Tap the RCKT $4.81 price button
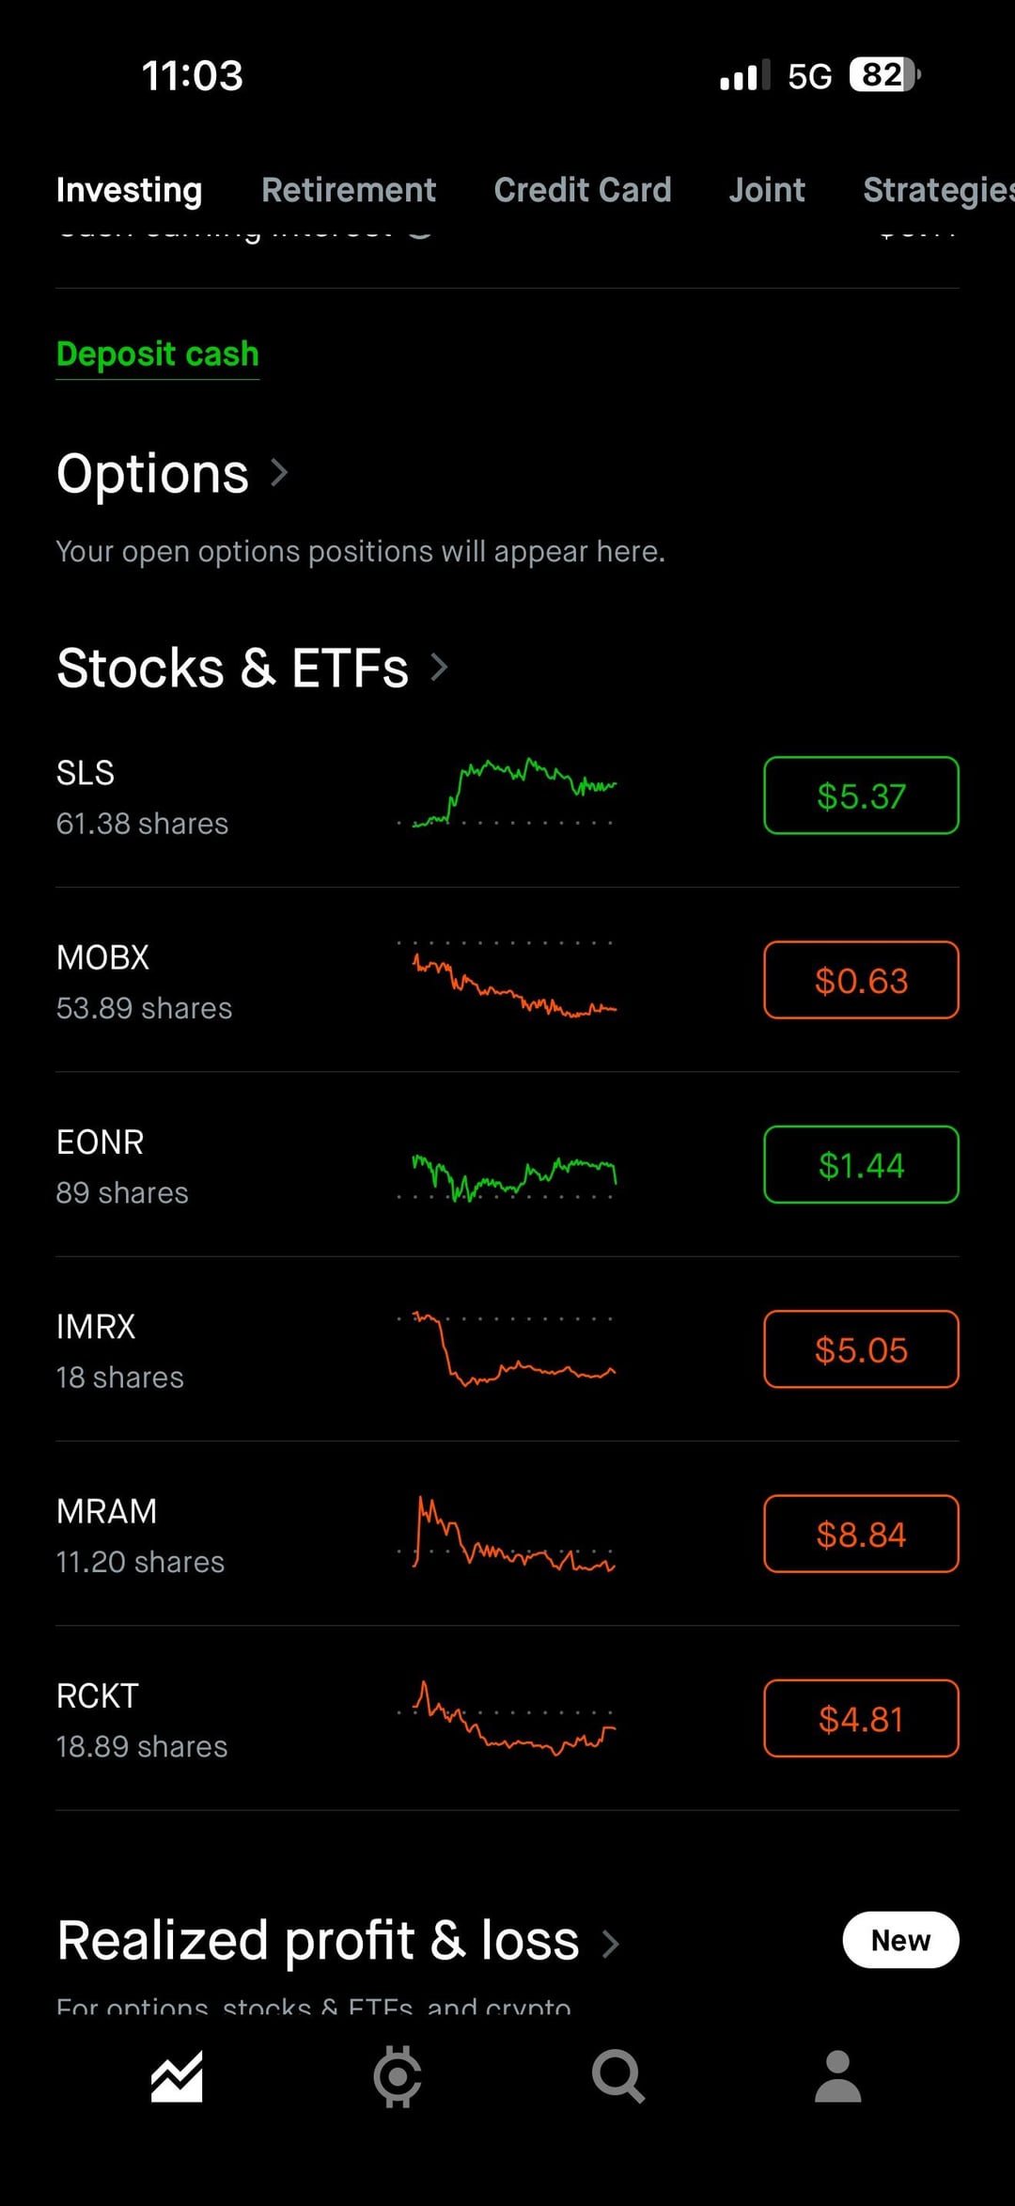The width and height of the screenshot is (1015, 2206). pos(861,1719)
